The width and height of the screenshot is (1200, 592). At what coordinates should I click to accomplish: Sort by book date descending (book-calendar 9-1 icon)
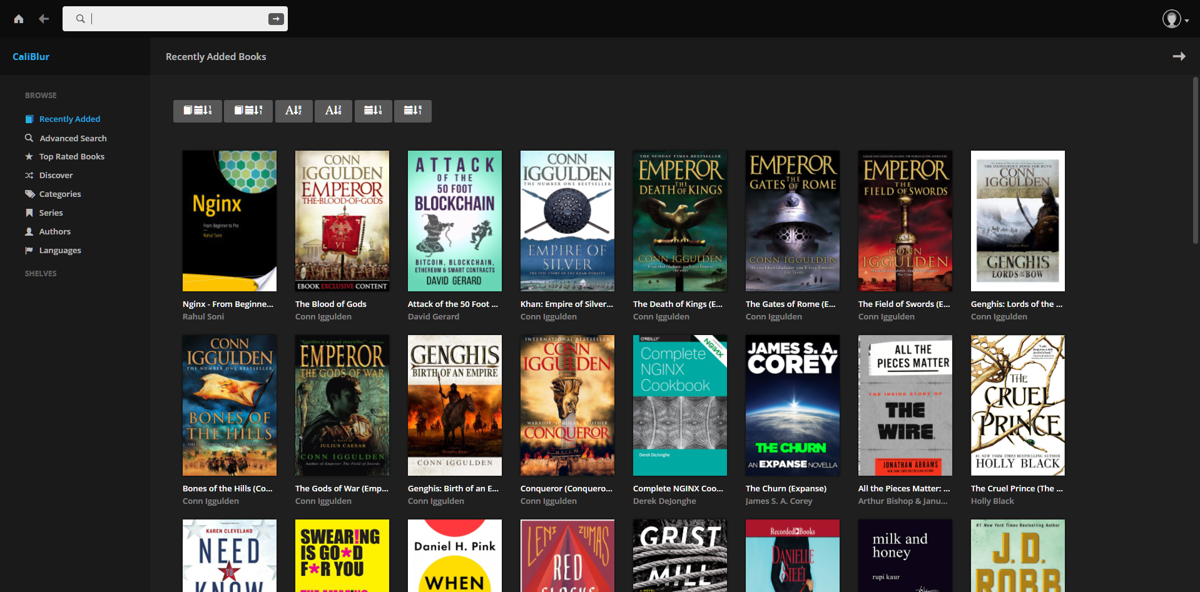(x=248, y=111)
